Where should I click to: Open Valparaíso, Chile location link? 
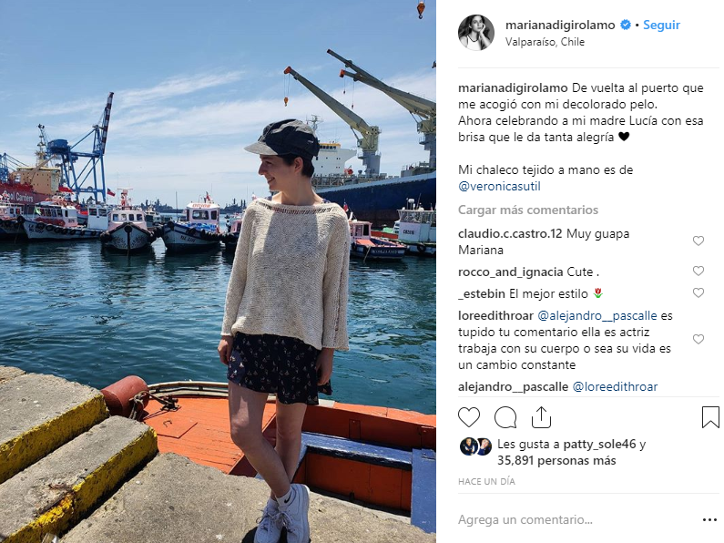tap(545, 42)
